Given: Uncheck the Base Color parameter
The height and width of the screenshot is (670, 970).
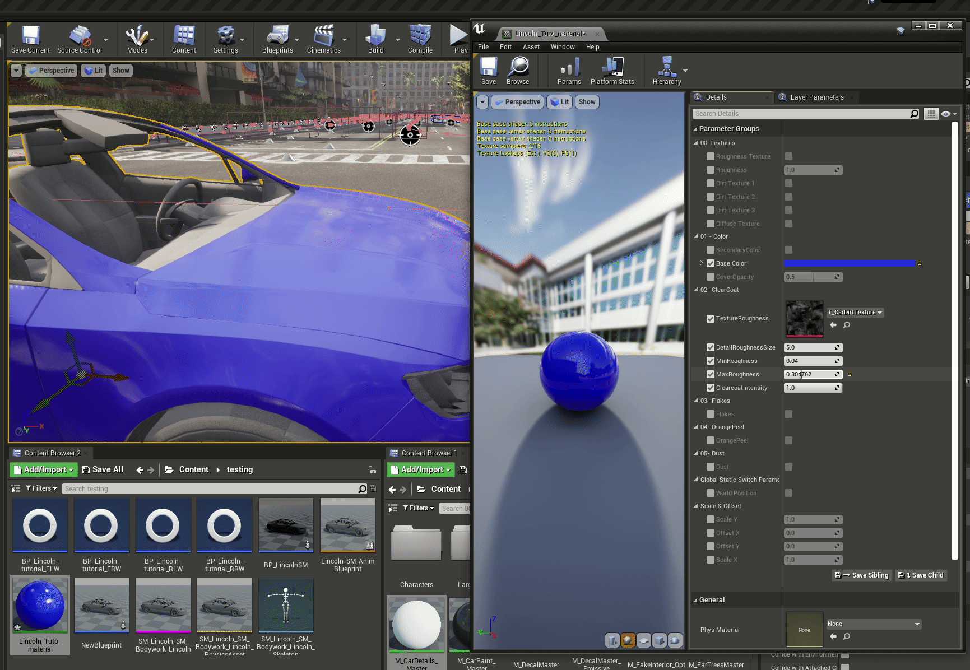Looking at the screenshot, I should click(x=711, y=263).
